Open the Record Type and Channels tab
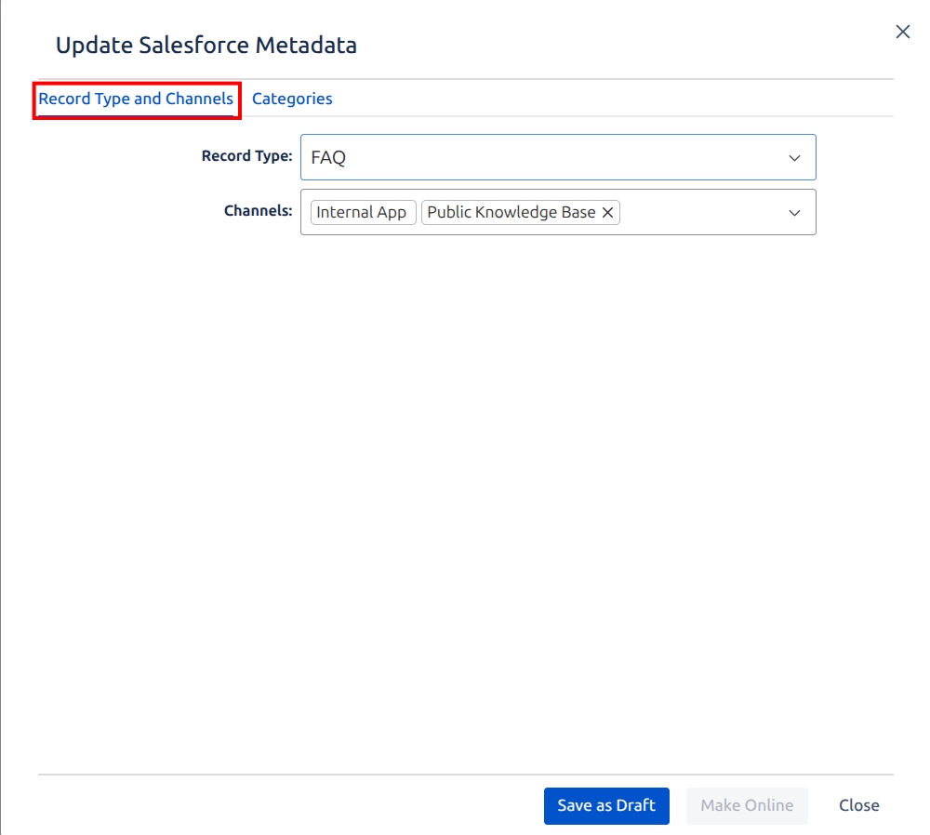This screenshot has width=930, height=835. point(136,99)
